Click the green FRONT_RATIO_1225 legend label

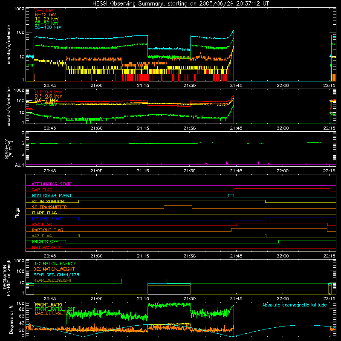pos(55,309)
